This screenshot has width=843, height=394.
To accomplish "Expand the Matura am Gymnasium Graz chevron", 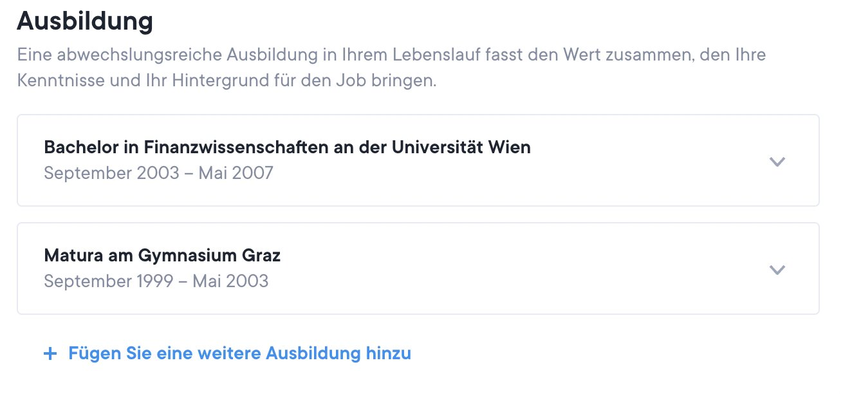I will pyautogui.click(x=777, y=270).
